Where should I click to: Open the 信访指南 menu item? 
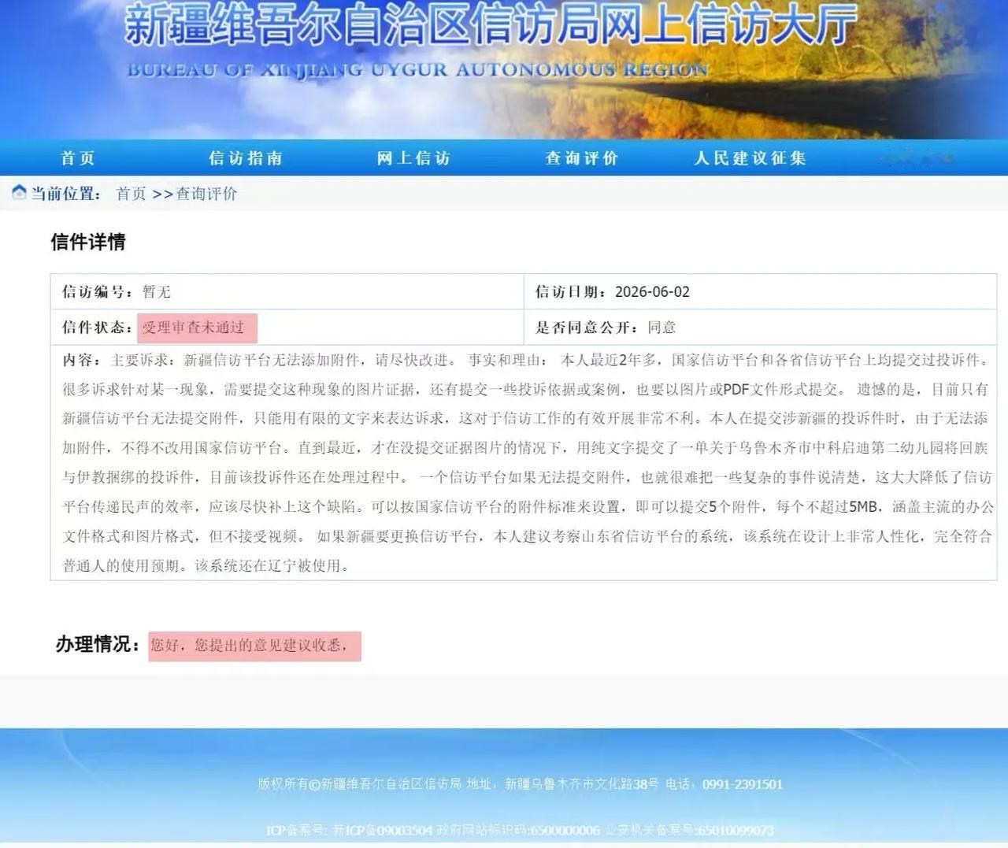tap(246, 158)
